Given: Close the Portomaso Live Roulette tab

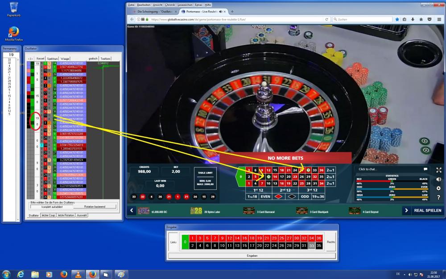Looking at the screenshot, I should coord(225,12).
